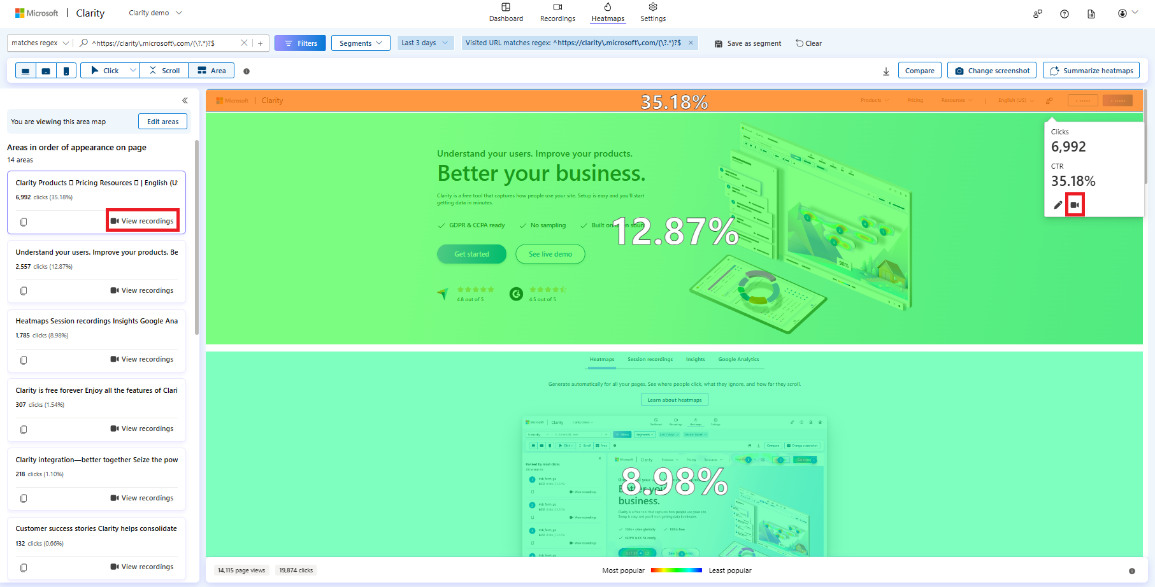Image resolution: width=1155 pixels, height=587 pixels.
Task: Collapse the areas side panel
Action: coord(185,101)
